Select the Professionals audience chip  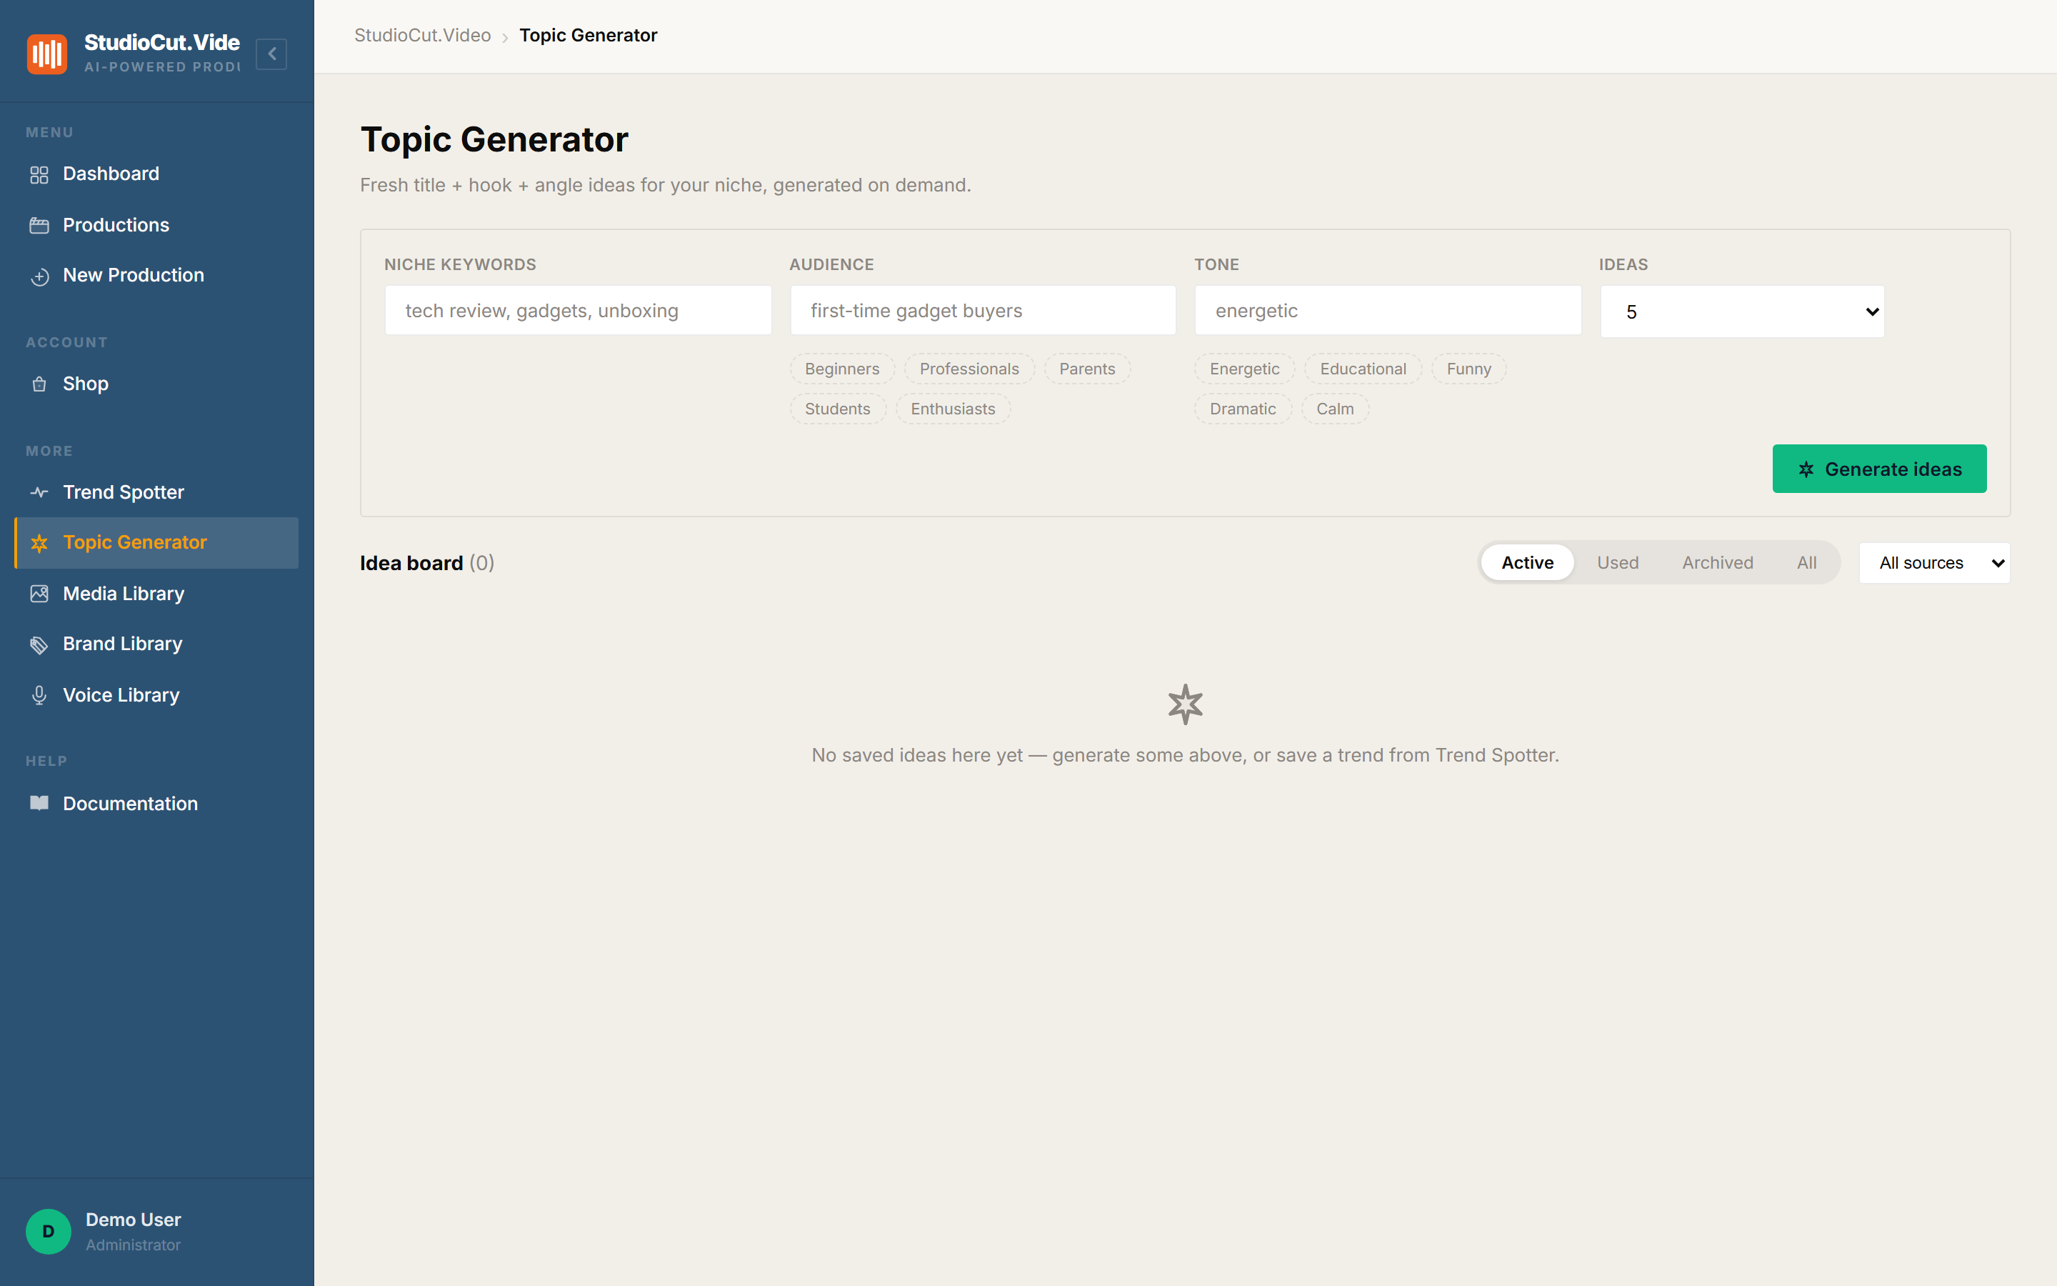[x=969, y=369]
